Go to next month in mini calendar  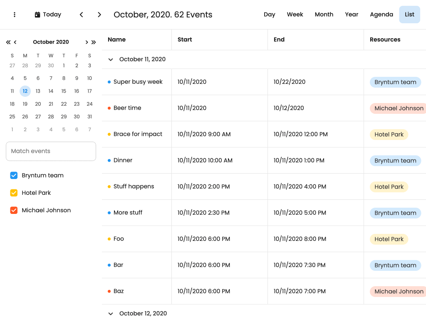click(87, 42)
